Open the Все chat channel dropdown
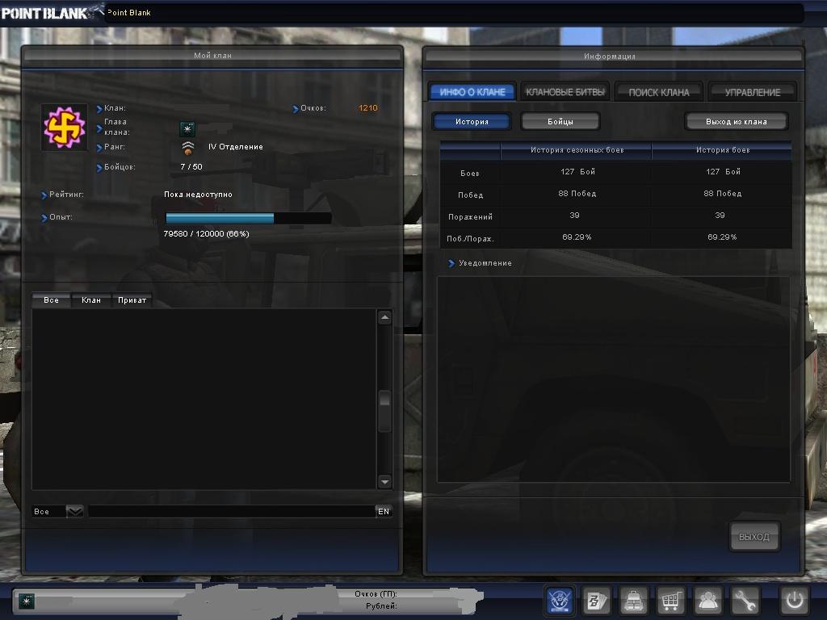The height and width of the screenshot is (620, 827). (x=74, y=512)
